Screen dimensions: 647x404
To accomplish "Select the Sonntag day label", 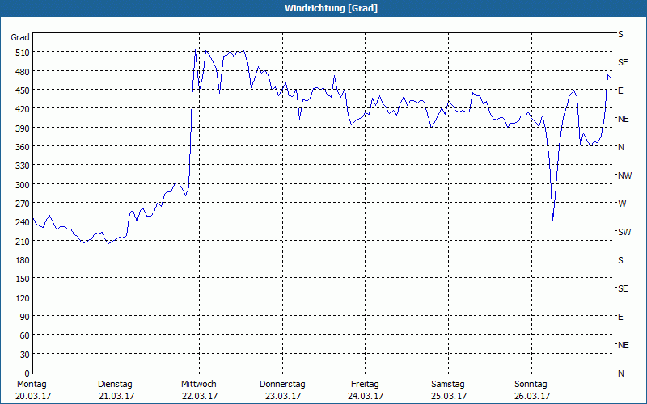I will pyautogui.click(x=531, y=385).
